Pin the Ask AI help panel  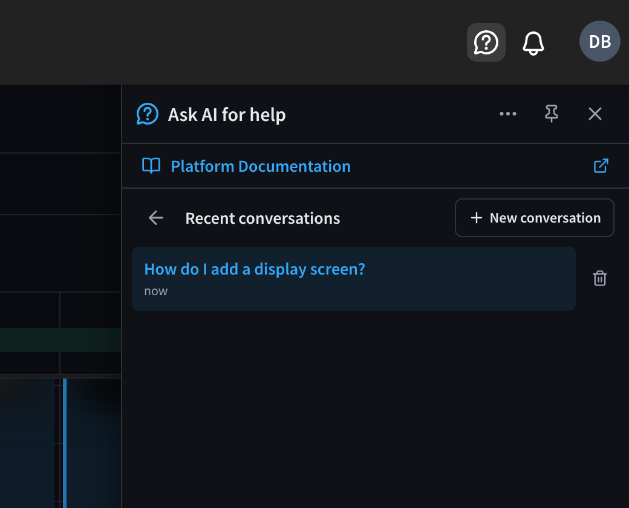click(x=552, y=114)
